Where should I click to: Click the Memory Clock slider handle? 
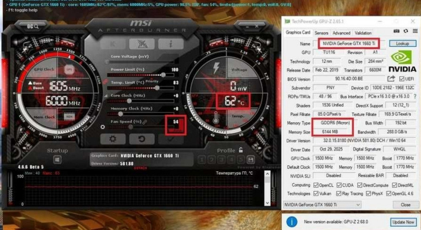tap(120, 114)
